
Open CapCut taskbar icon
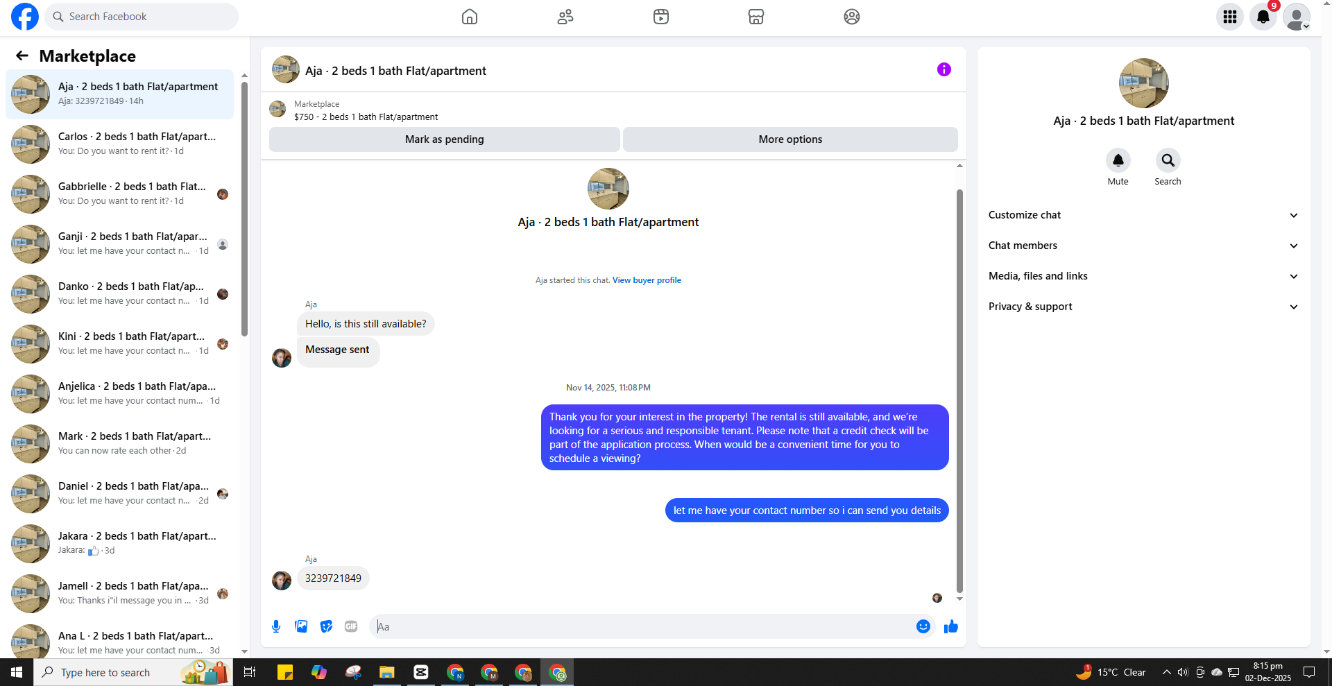[420, 672]
